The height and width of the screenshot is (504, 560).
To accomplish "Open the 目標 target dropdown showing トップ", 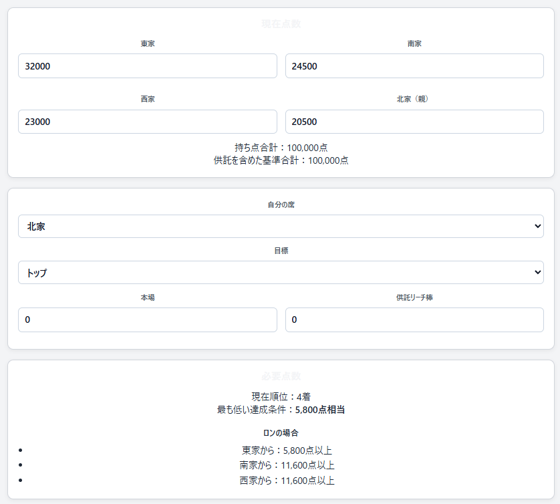I will pyautogui.click(x=281, y=273).
